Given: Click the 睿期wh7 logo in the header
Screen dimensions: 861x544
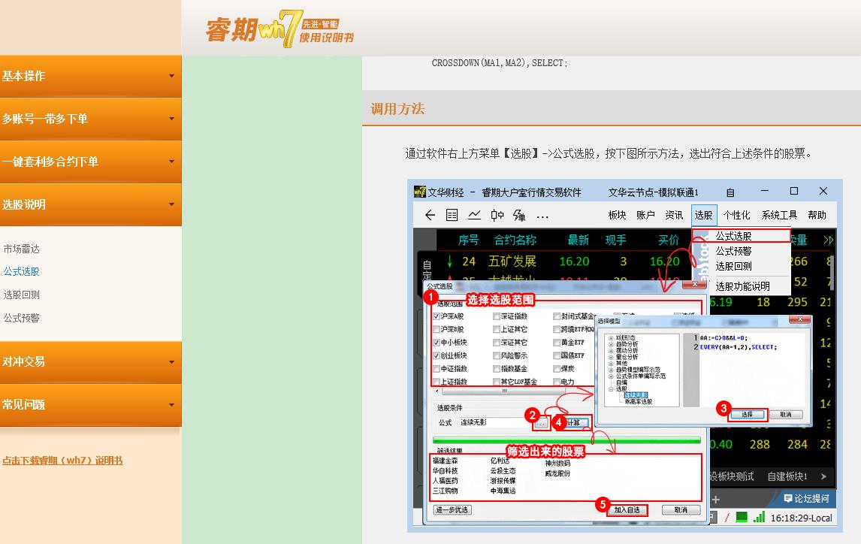Looking at the screenshot, I should [279, 29].
